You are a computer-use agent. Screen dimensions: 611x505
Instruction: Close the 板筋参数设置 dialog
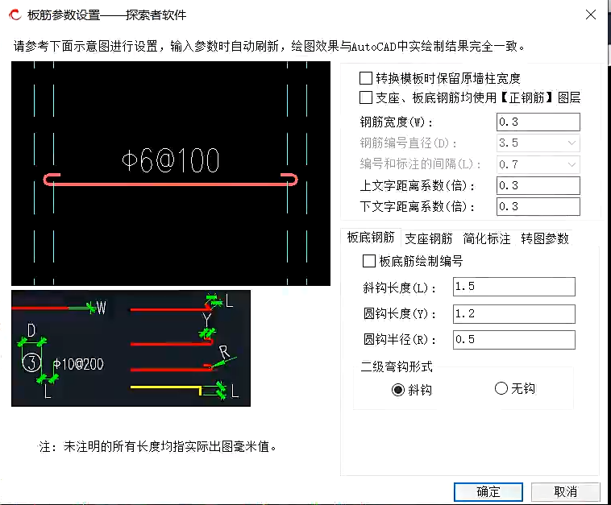pos(590,14)
